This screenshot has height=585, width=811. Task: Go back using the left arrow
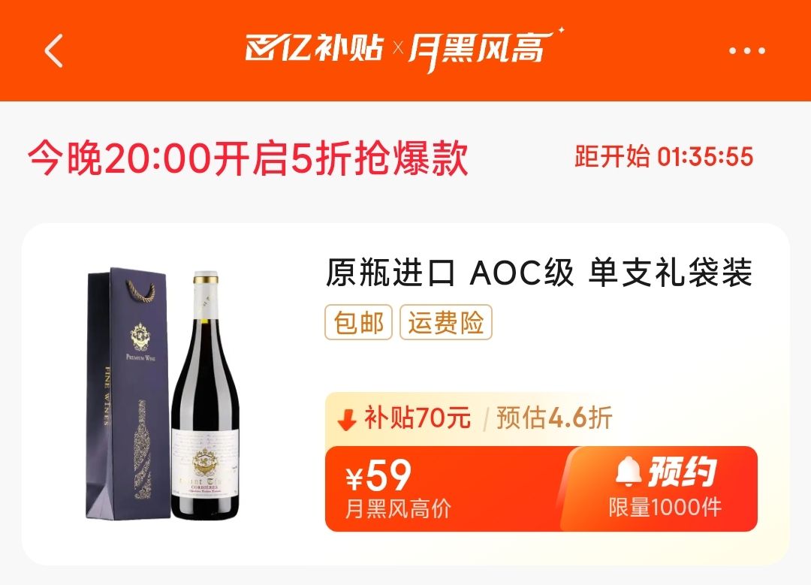[54, 50]
